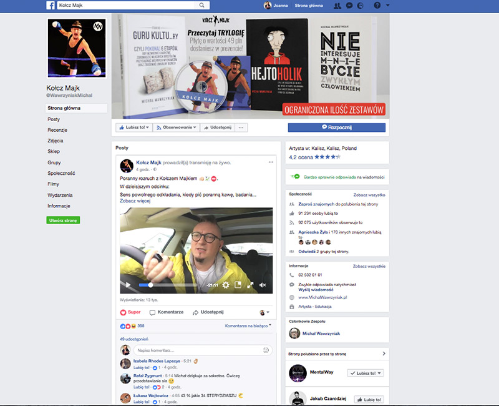Click Komentarze button on post
Image resolution: width=499 pixels, height=406 pixels.
click(167, 312)
